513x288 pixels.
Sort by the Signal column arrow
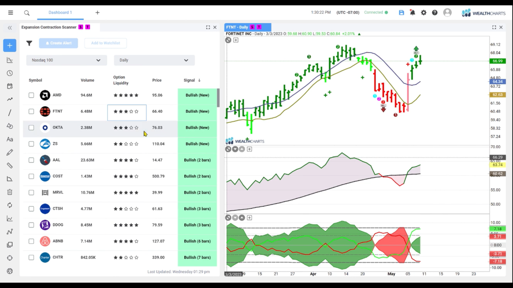199,80
